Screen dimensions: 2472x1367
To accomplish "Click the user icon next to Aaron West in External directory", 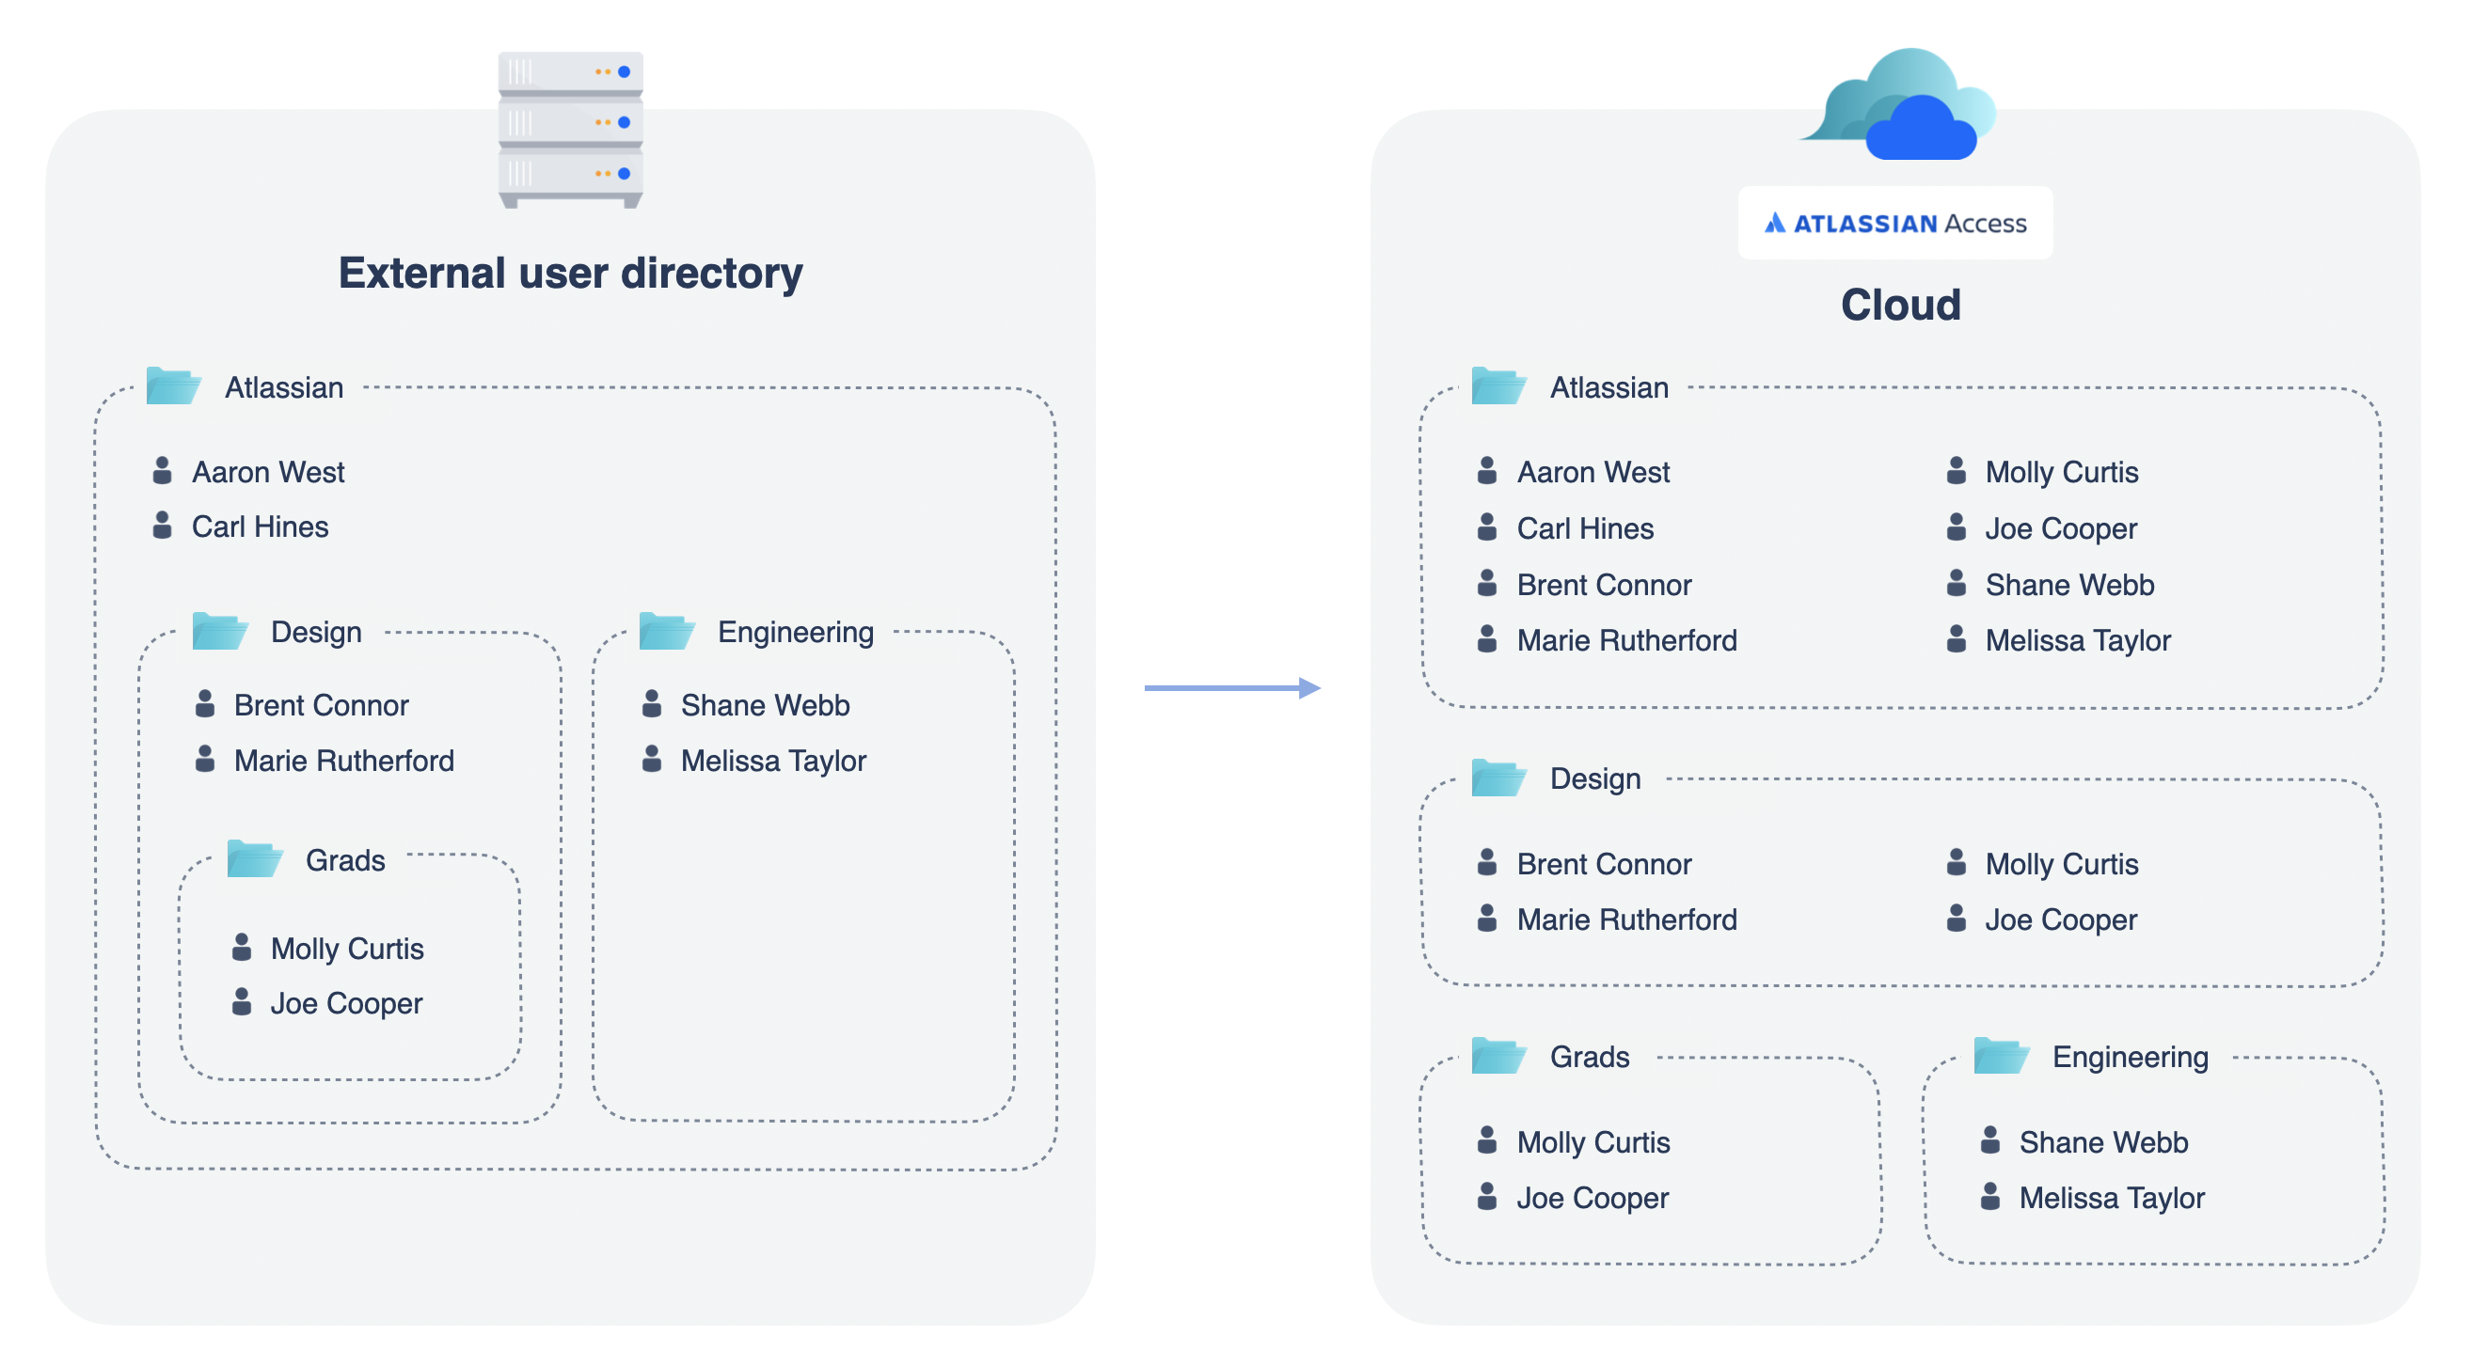I will 162,471.
